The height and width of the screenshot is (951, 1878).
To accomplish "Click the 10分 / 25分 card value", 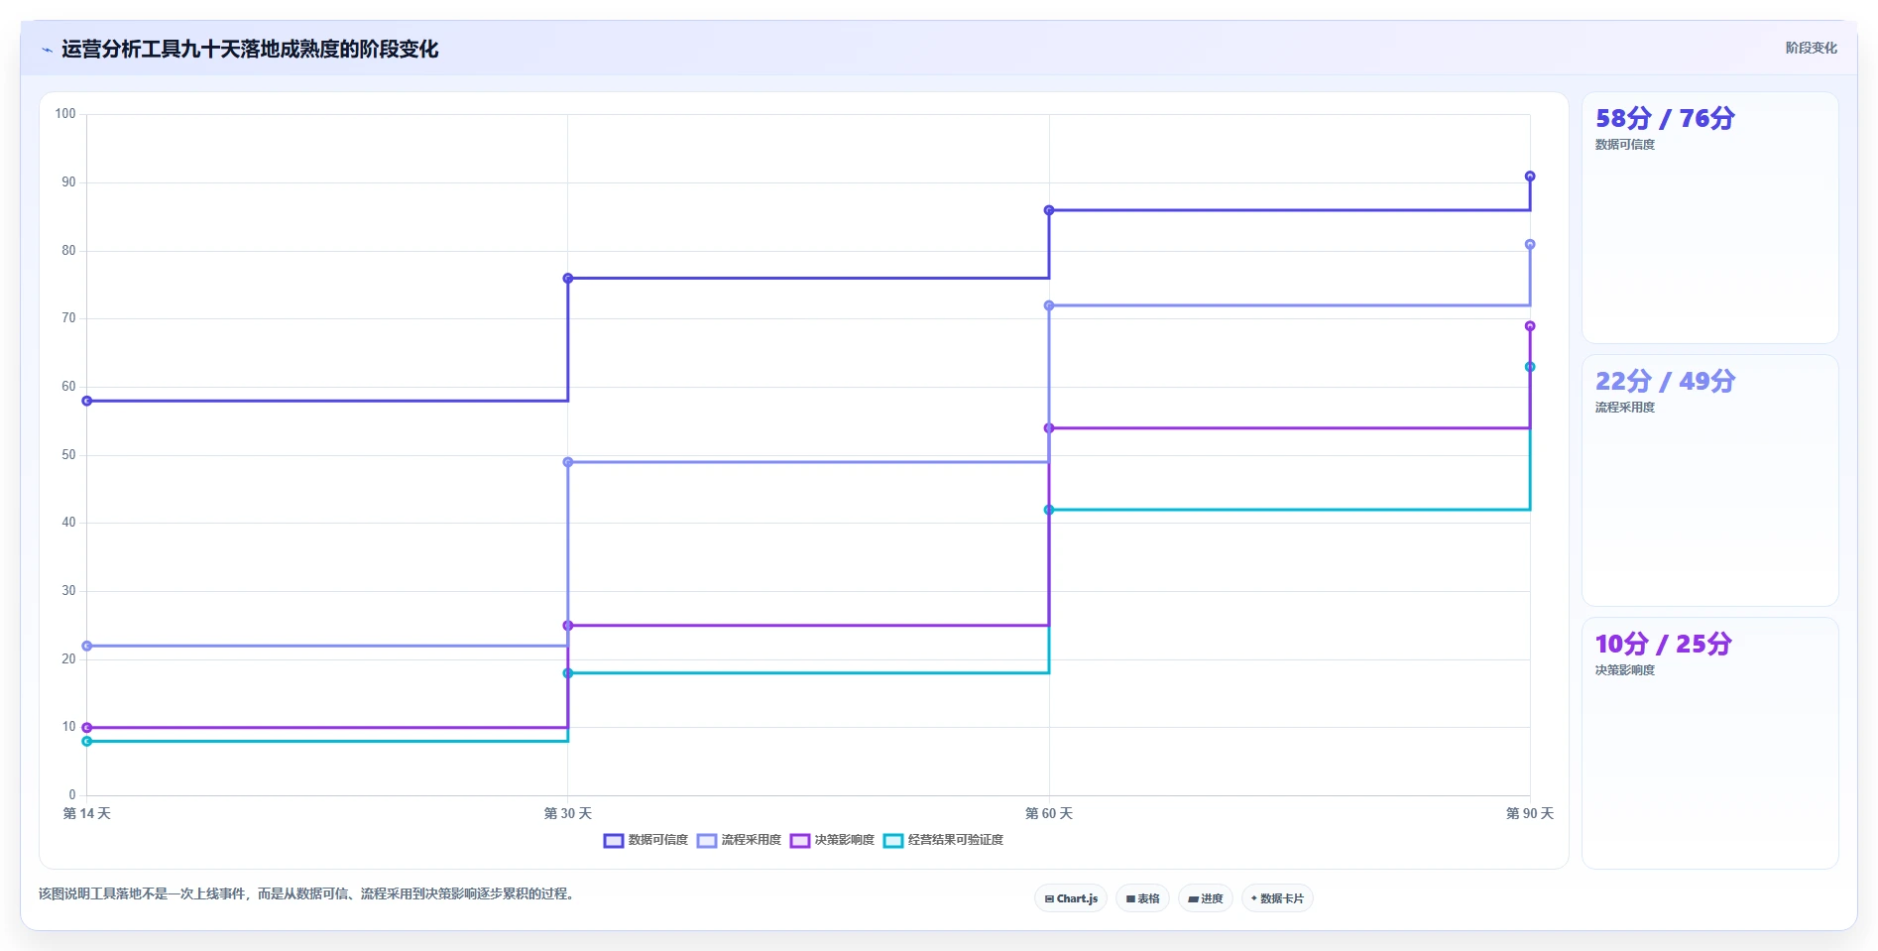I will click(1663, 644).
